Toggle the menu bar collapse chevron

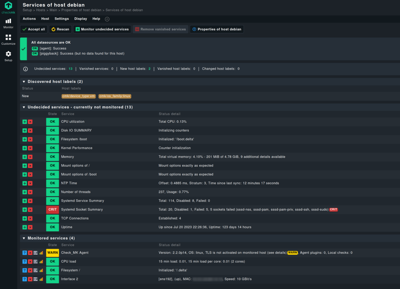107,19
